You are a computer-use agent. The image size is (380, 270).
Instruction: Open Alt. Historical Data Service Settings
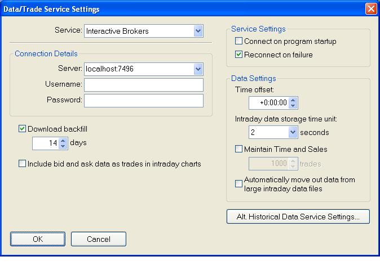pyautogui.click(x=298, y=217)
